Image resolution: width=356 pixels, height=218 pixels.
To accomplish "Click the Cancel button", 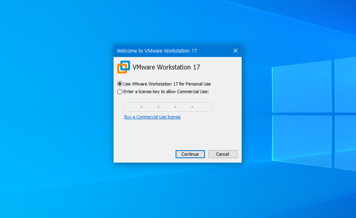I will (x=223, y=154).
